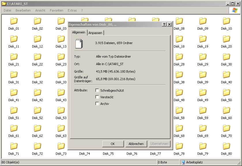Select the Disk_61 folder icon

coord(14,128)
